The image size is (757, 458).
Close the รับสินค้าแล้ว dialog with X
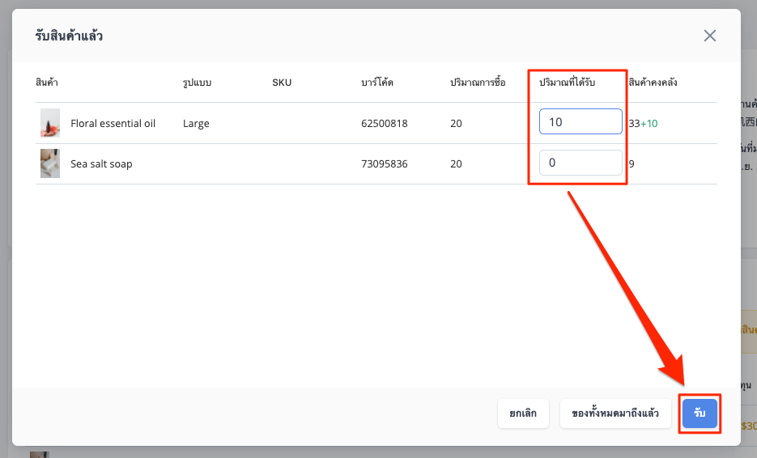coord(709,36)
